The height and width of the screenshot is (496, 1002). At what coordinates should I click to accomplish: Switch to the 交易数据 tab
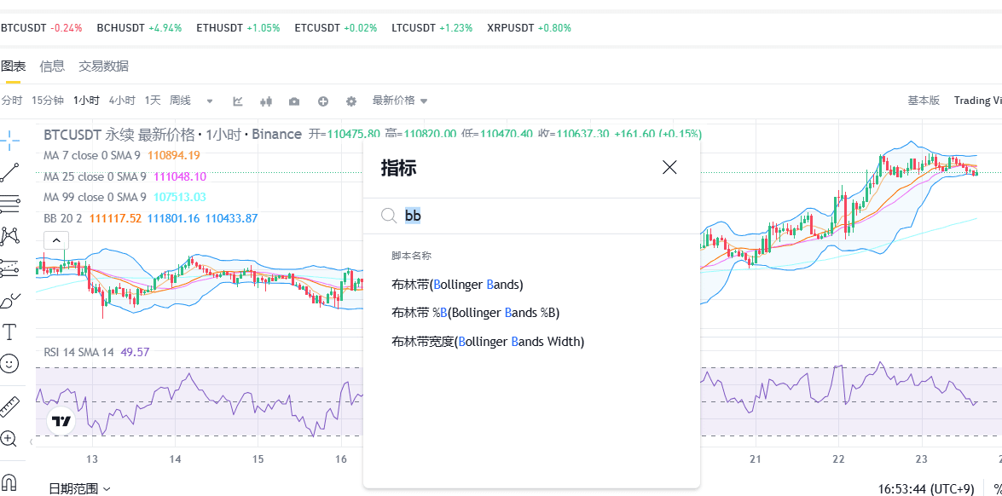[103, 66]
